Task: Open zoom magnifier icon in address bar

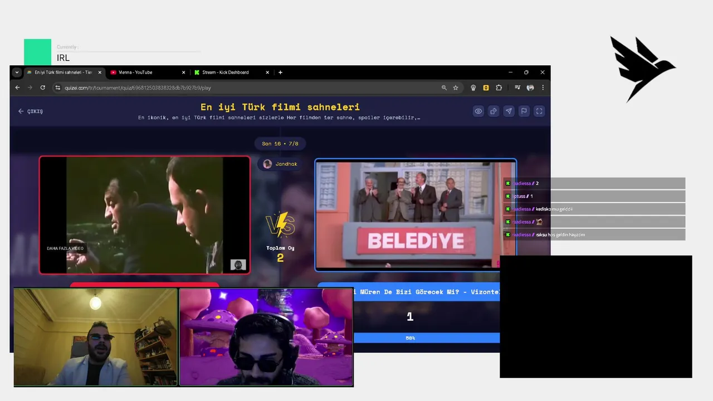Action: coord(444,87)
